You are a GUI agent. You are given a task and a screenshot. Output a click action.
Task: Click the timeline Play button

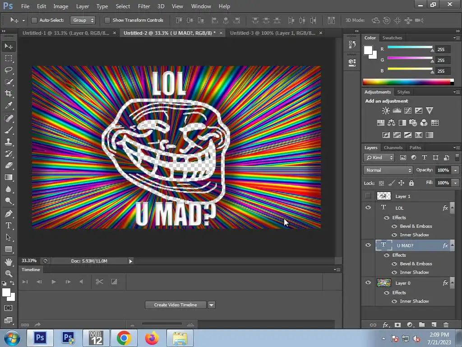54,282
